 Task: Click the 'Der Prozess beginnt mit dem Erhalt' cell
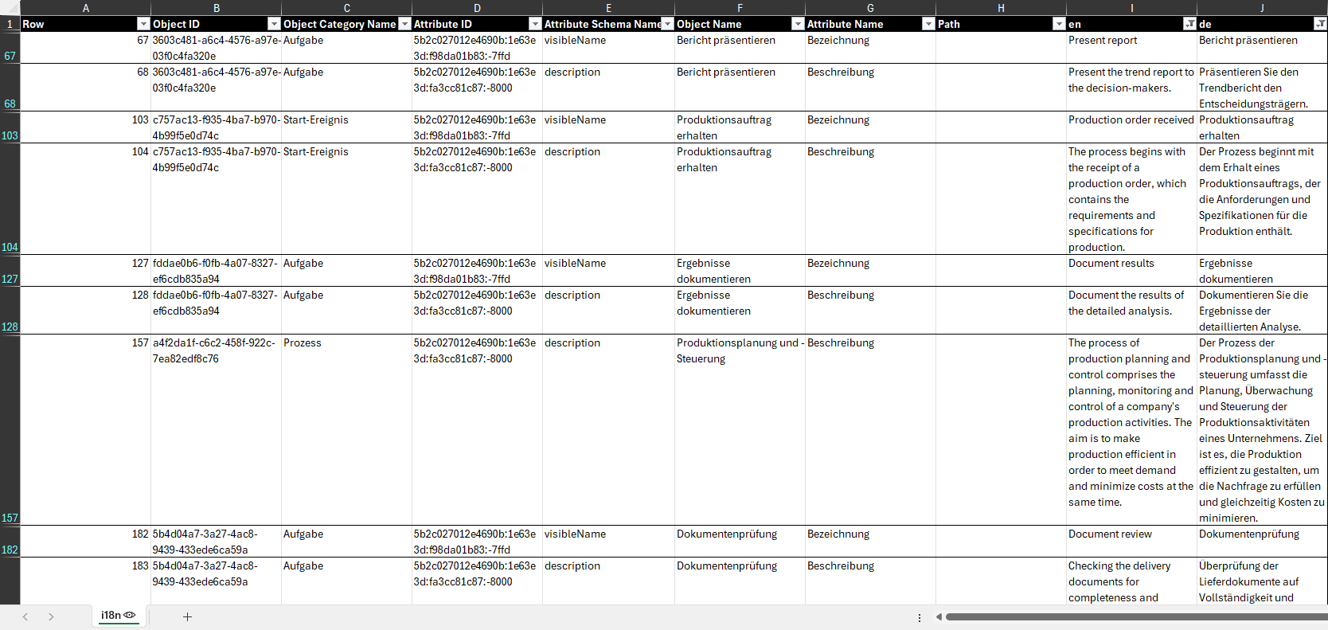1263,199
